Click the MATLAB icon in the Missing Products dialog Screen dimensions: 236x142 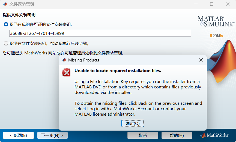(64, 60)
